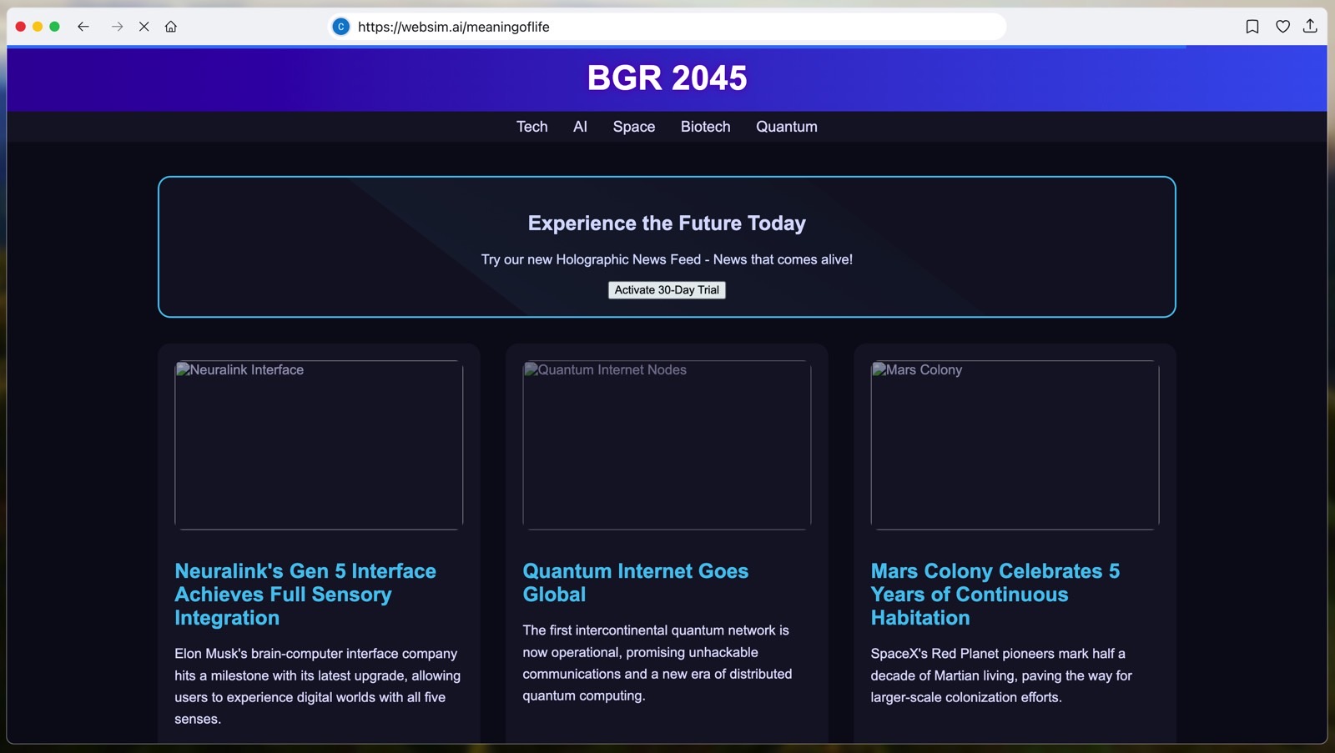The image size is (1335, 753).
Task: Click the Neuralink article summary paragraph
Action: point(318,686)
